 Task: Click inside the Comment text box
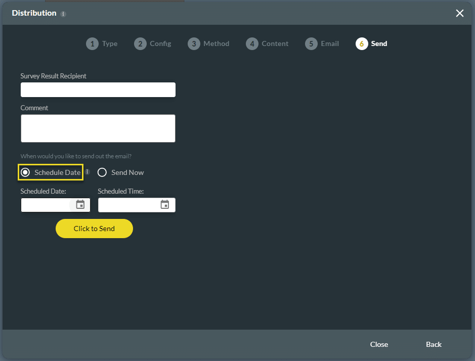coord(98,128)
